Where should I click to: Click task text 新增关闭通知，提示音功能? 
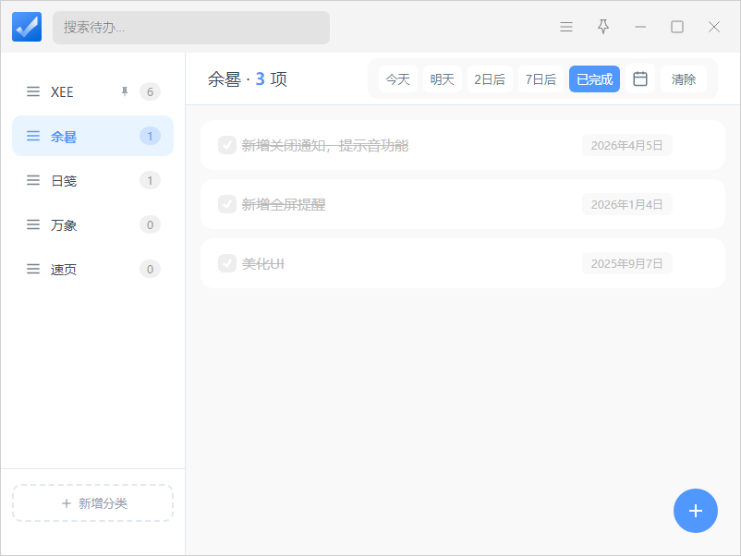[325, 146]
